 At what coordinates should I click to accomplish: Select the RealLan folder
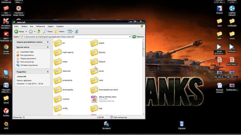pyautogui.click(x=98, y=61)
